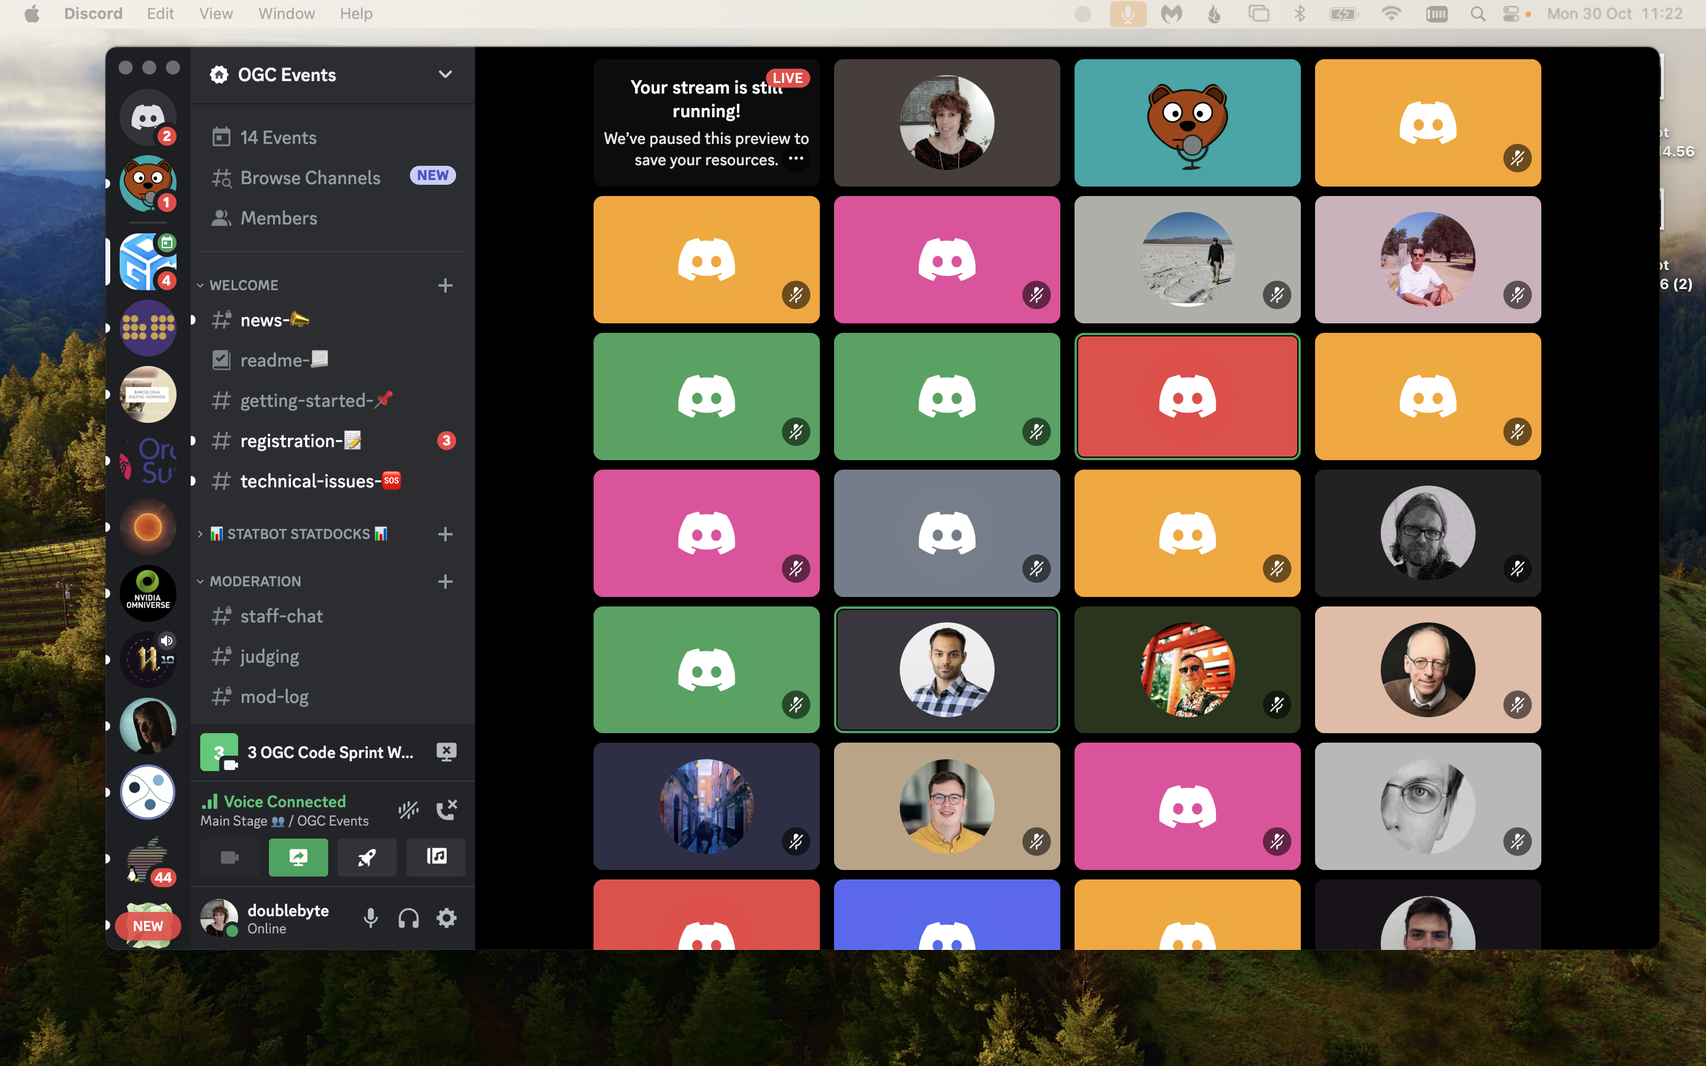This screenshot has width=1706, height=1066.
Task: Open macOS Control Center icon
Action: click(x=1510, y=14)
